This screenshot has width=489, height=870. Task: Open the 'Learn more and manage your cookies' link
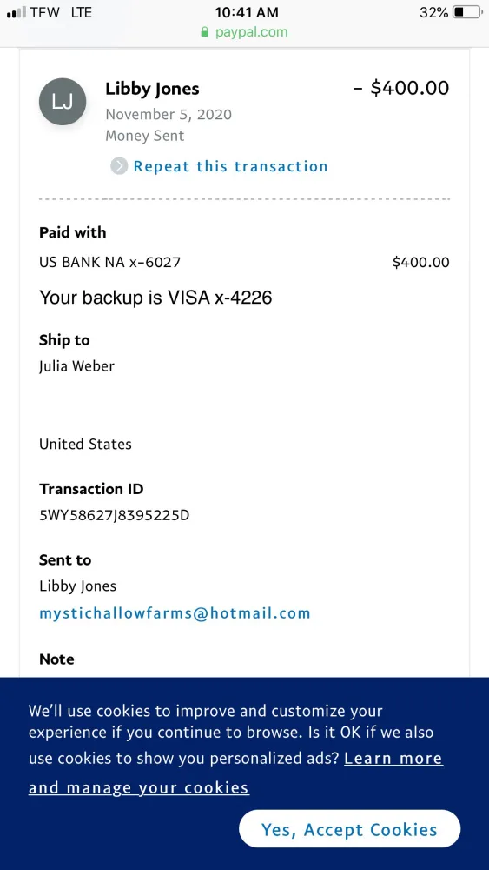(235, 773)
